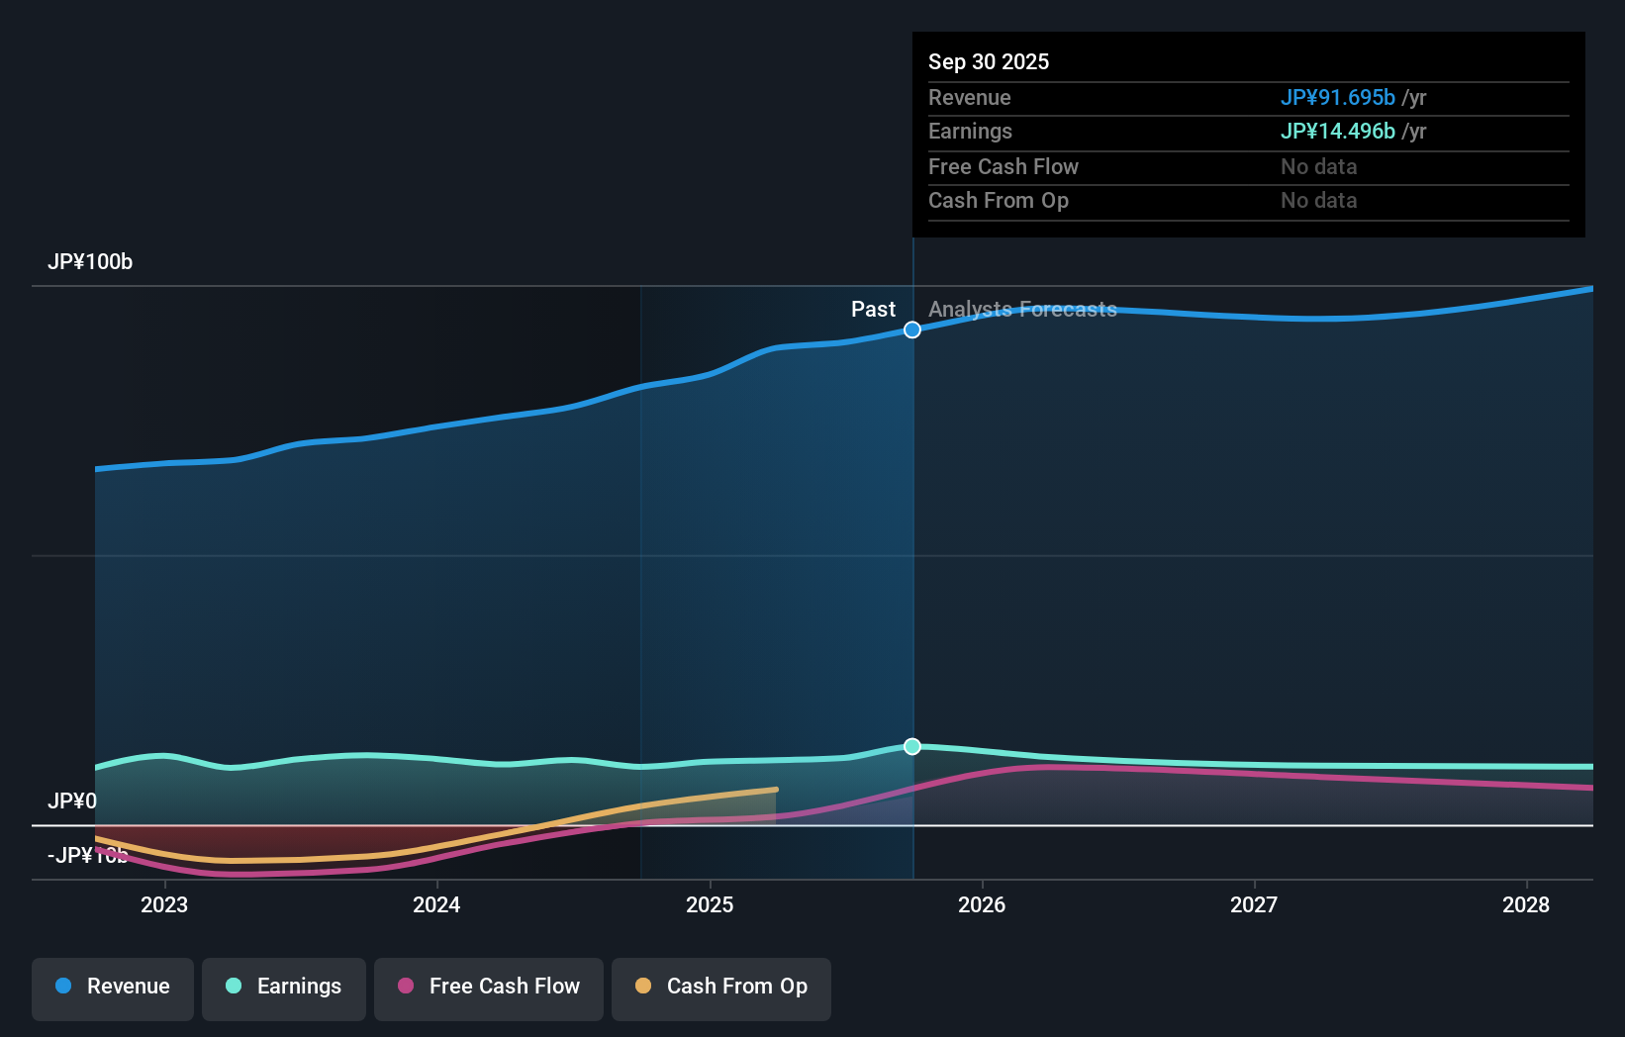This screenshot has height=1037, width=1625.
Task: Click the JP¥14.496b earnings value
Action: [1338, 131]
